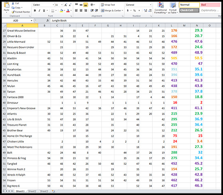The width and height of the screenshot is (223, 195).
Task: Open Merge & Center dropdown arrow
Action: (x=123, y=10)
